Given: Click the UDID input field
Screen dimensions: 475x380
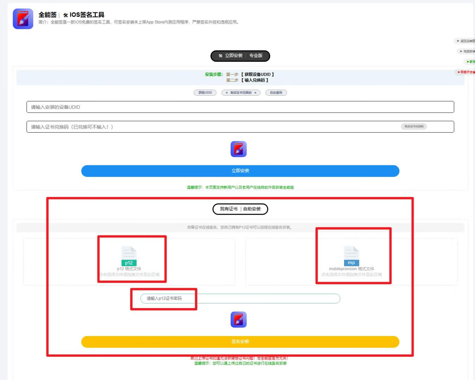Looking at the screenshot, I should point(240,107).
